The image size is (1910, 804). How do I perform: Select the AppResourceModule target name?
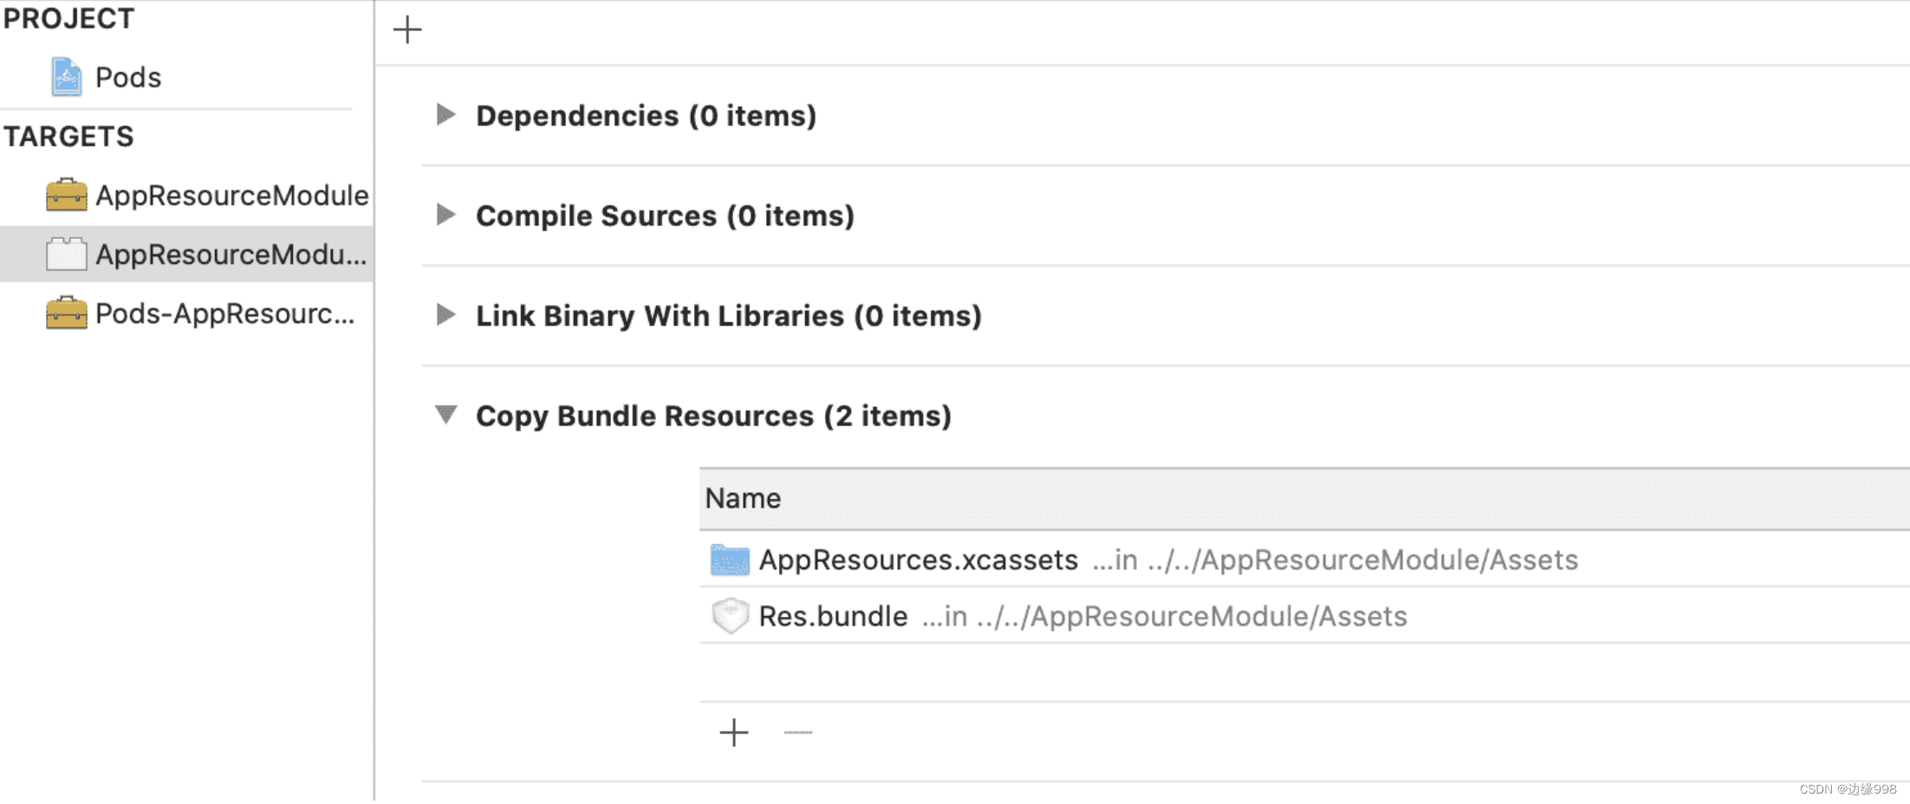point(231,195)
